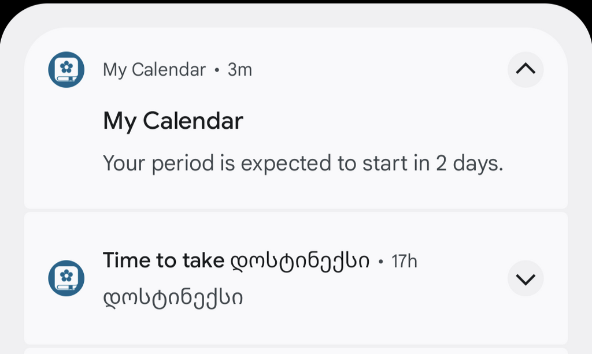Screen dimensions: 592x354
Task: Tap the My Calendar icon beside the medication reminder
Action: click(x=66, y=278)
